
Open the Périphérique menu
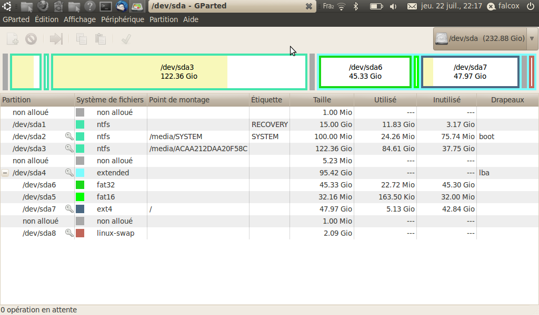(x=122, y=19)
